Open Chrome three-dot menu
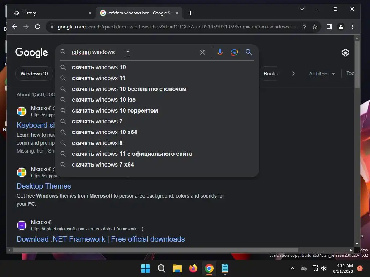 click(352, 27)
